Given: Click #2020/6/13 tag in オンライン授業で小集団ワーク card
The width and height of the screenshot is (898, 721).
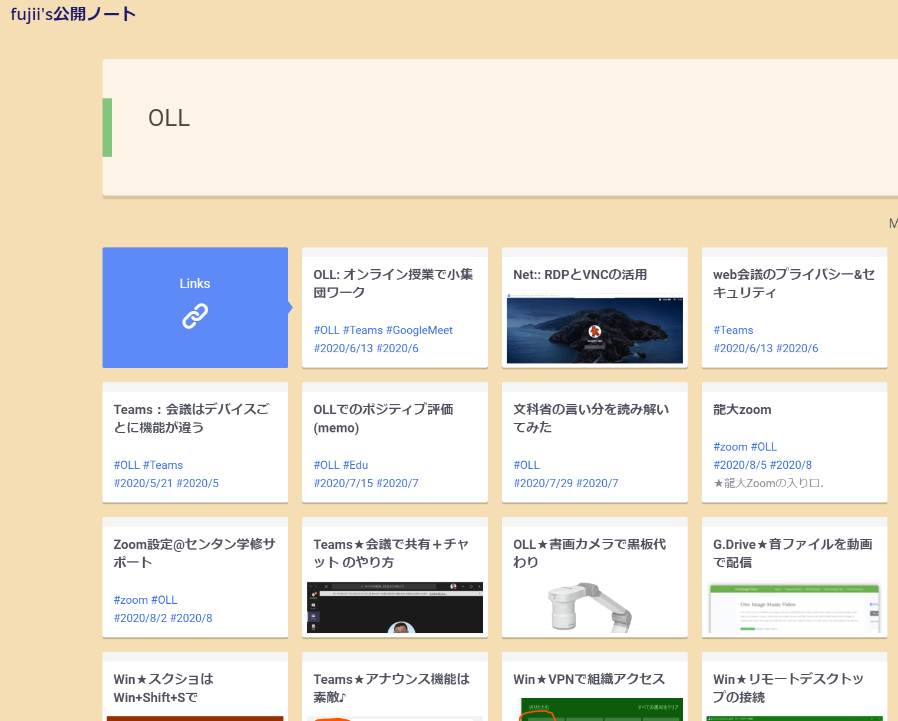Looking at the screenshot, I should 343,349.
